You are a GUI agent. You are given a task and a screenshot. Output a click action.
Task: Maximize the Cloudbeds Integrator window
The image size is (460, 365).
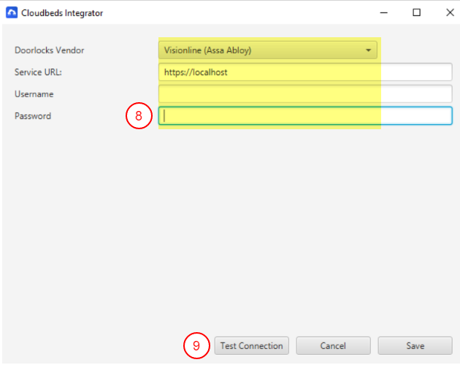[x=416, y=12]
